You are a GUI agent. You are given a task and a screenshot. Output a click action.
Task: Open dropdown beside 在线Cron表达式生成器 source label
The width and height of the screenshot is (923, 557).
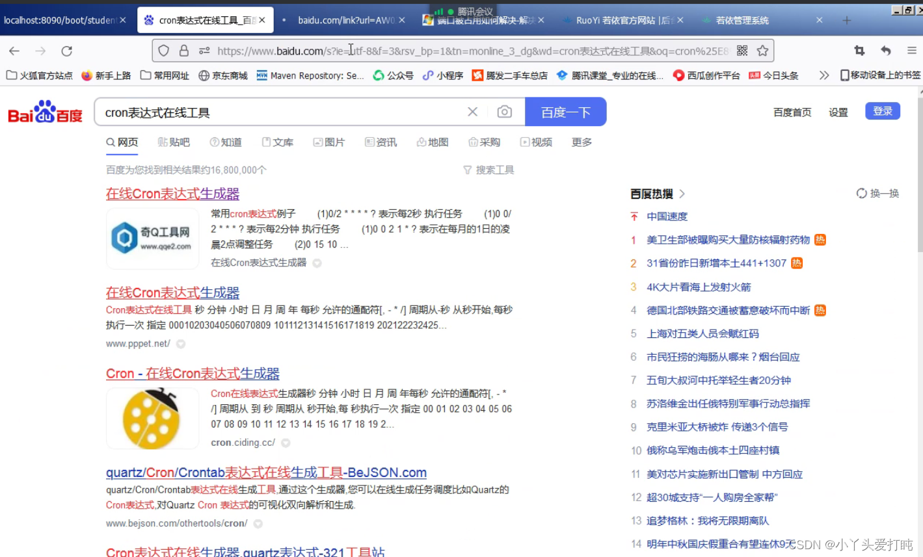tap(317, 263)
